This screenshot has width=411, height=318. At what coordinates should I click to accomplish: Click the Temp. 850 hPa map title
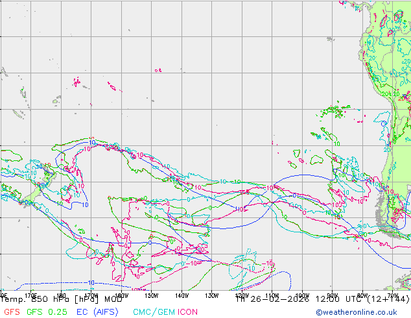coord(62,300)
